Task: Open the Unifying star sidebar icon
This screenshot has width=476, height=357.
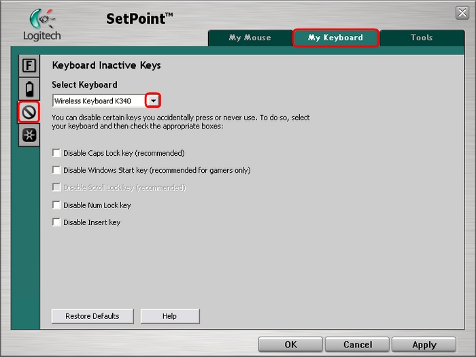Action: click(29, 135)
